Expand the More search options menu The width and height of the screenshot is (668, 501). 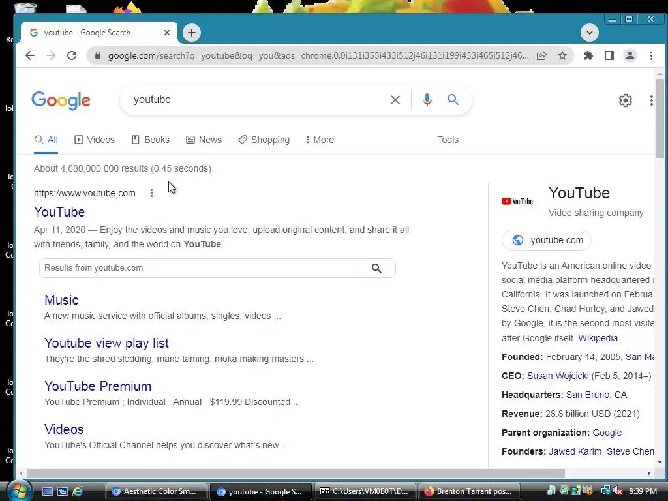click(320, 140)
